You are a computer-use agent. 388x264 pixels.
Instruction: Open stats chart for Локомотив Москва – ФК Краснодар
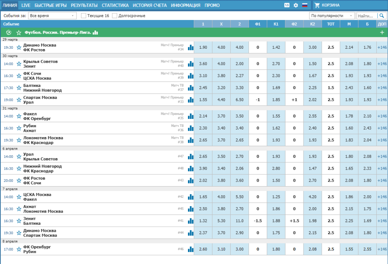(191, 140)
